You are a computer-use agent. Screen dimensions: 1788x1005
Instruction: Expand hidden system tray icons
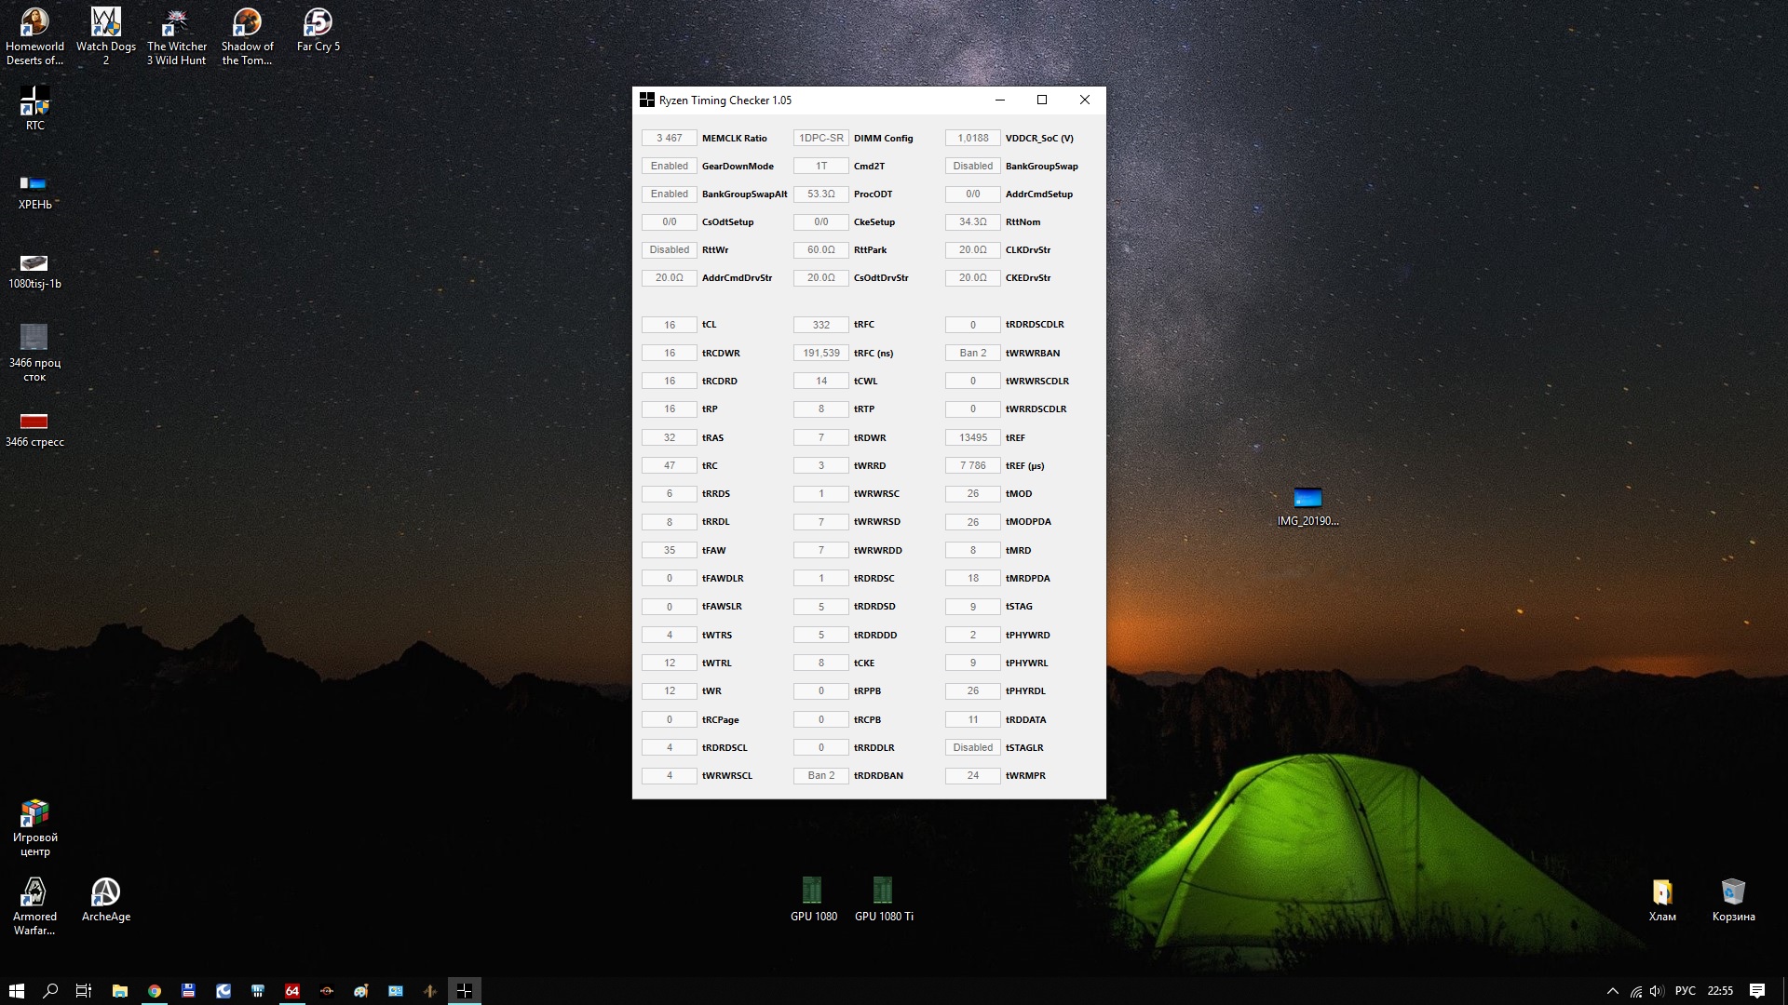coord(1613,991)
